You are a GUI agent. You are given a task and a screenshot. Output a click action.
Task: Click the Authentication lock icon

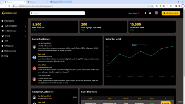click(2, 26)
